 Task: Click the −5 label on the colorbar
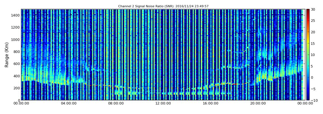(x=313, y=89)
